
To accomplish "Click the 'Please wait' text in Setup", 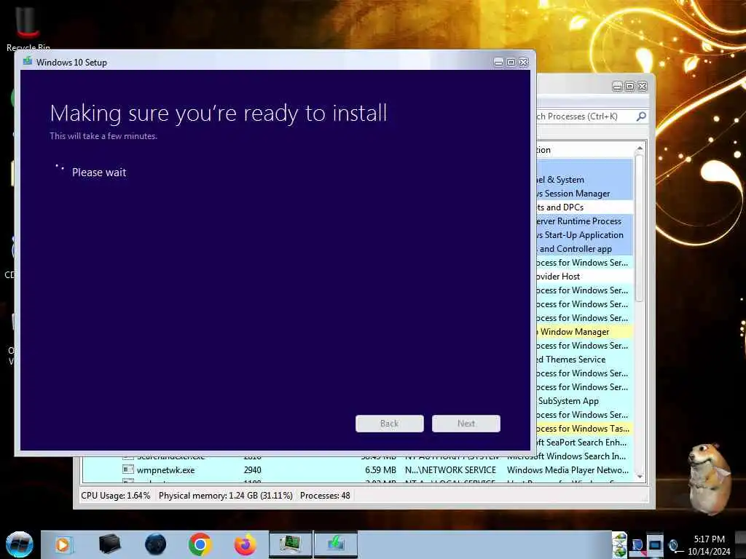I will [99, 172].
